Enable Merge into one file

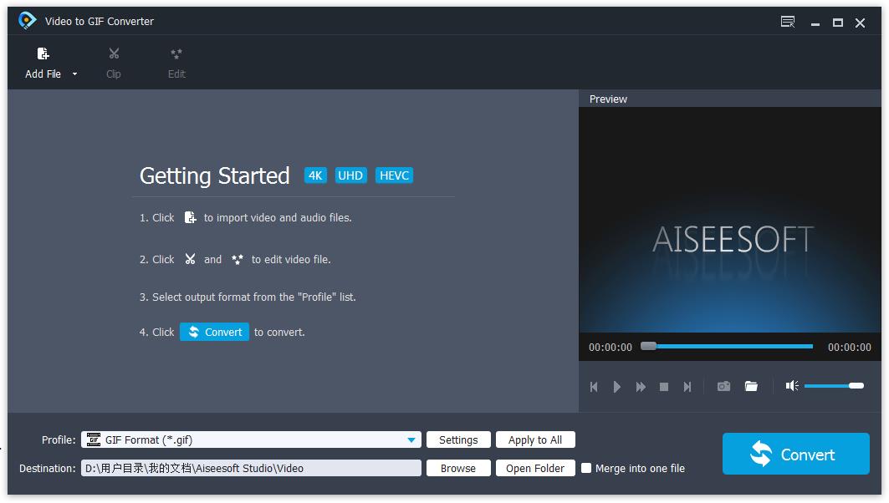(586, 469)
